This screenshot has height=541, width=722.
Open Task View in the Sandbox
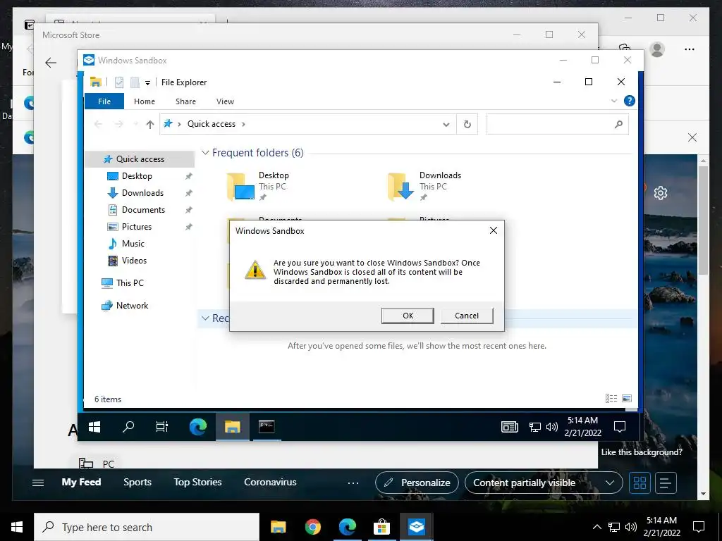pyautogui.click(x=162, y=427)
